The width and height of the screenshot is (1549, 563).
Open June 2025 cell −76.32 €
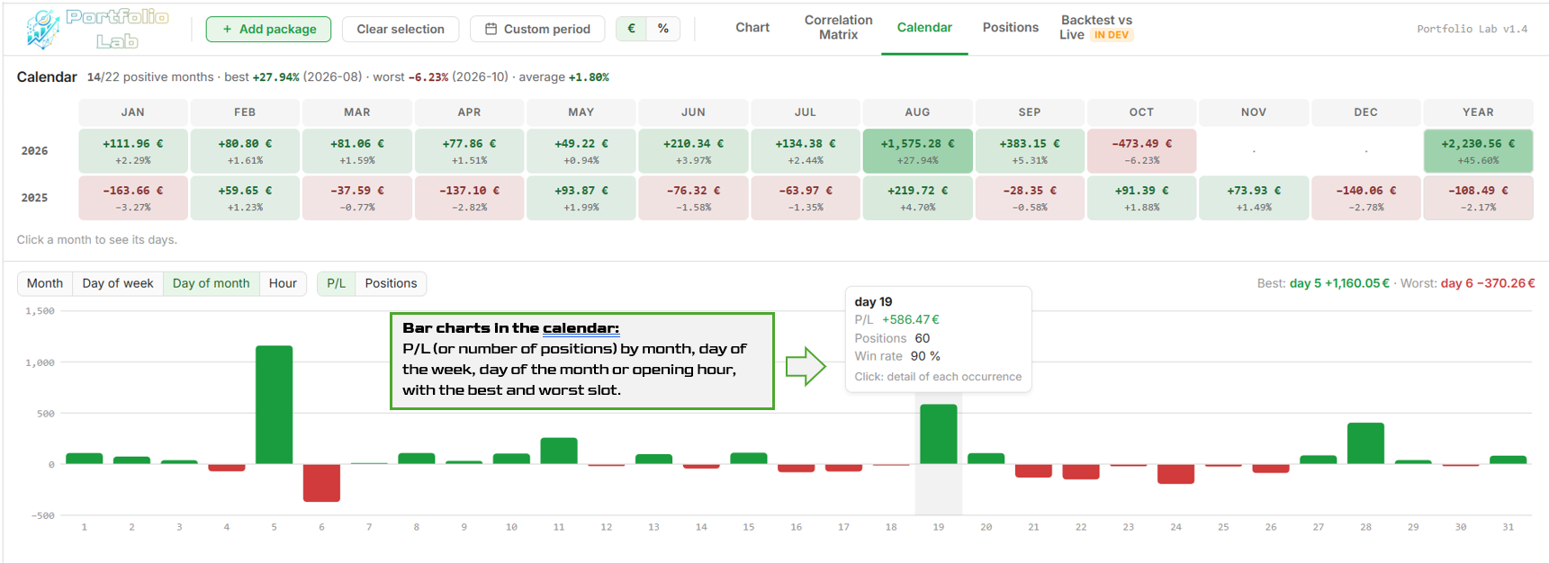click(693, 198)
